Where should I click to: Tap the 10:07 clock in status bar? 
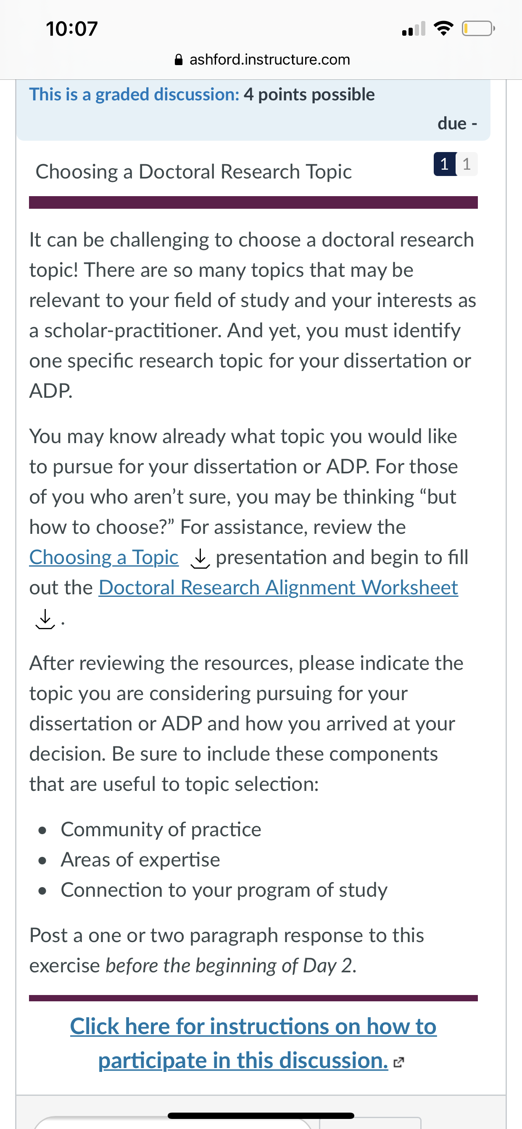coord(72,29)
